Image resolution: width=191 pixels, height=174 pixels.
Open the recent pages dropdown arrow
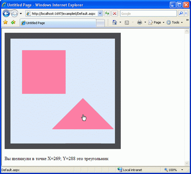tap(21, 14)
